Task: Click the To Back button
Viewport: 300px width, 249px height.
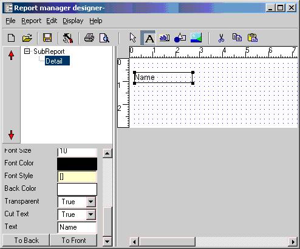Action: [x=26, y=241]
